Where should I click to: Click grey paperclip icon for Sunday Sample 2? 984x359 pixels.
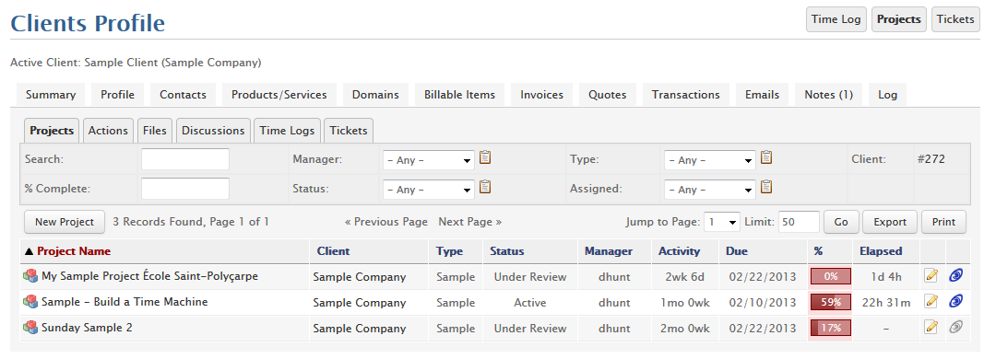[x=956, y=327]
